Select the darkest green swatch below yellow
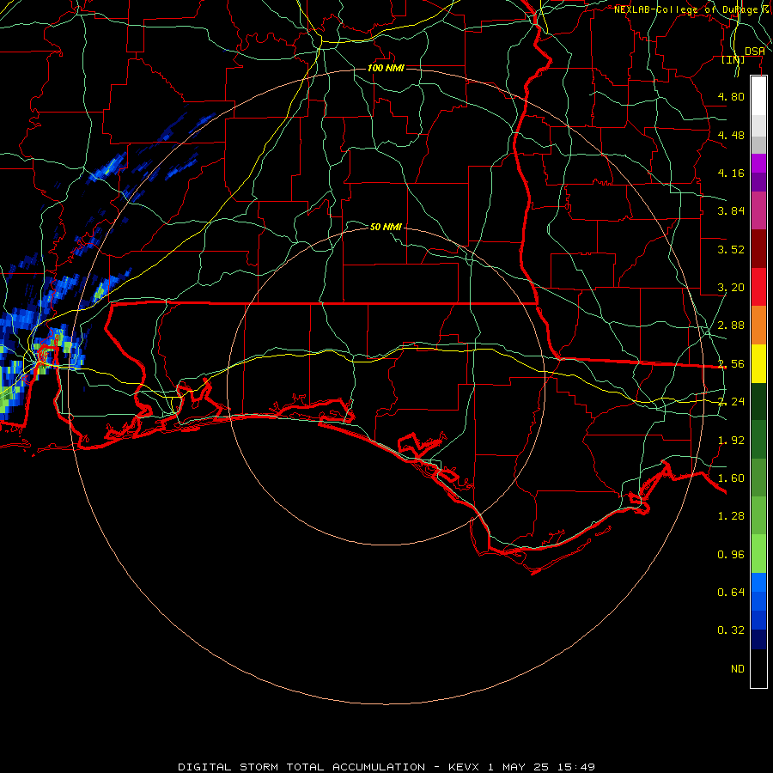This screenshot has width=773, height=773. pyautogui.click(x=758, y=401)
